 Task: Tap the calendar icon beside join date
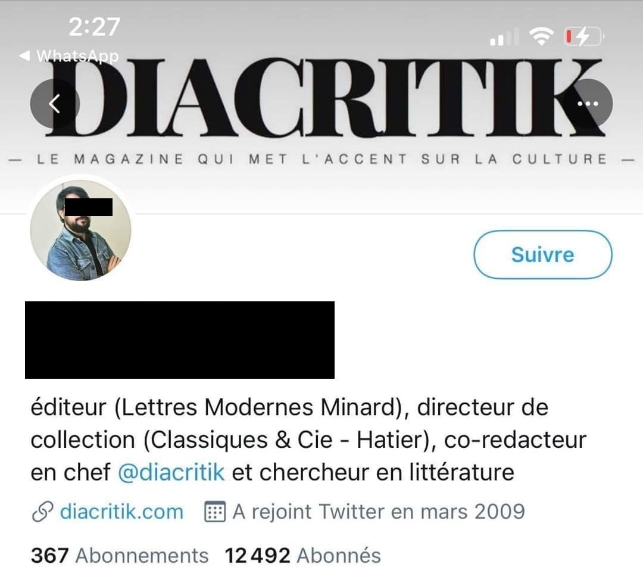point(214,512)
